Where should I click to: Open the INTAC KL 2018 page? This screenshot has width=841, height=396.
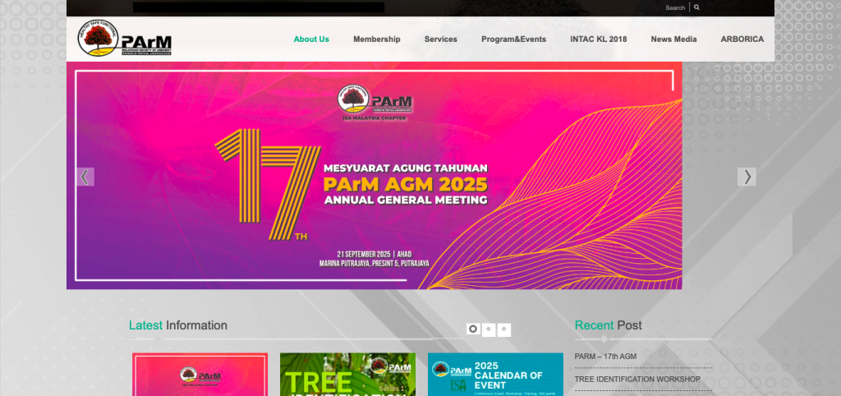pyautogui.click(x=598, y=39)
